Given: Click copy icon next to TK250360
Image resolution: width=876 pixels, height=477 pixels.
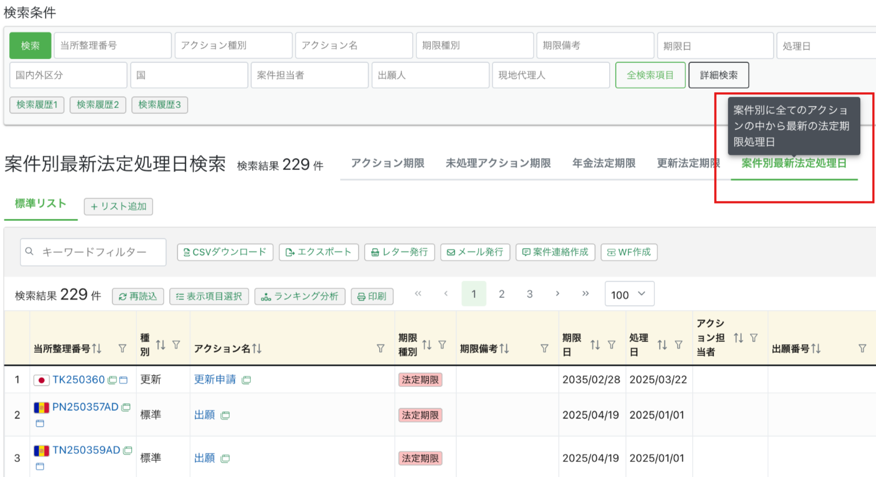Looking at the screenshot, I should (x=112, y=380).
